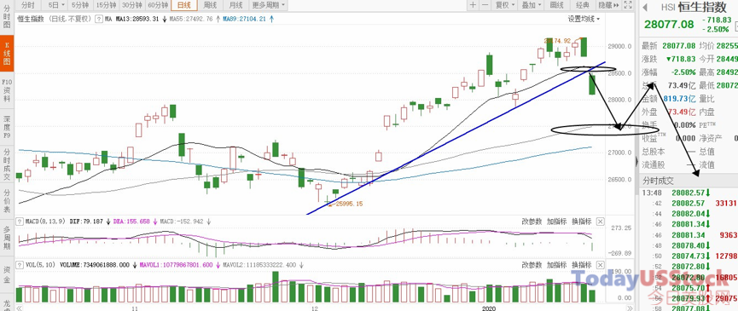Open the 设置均线 moving average settings

pos(584,20)
